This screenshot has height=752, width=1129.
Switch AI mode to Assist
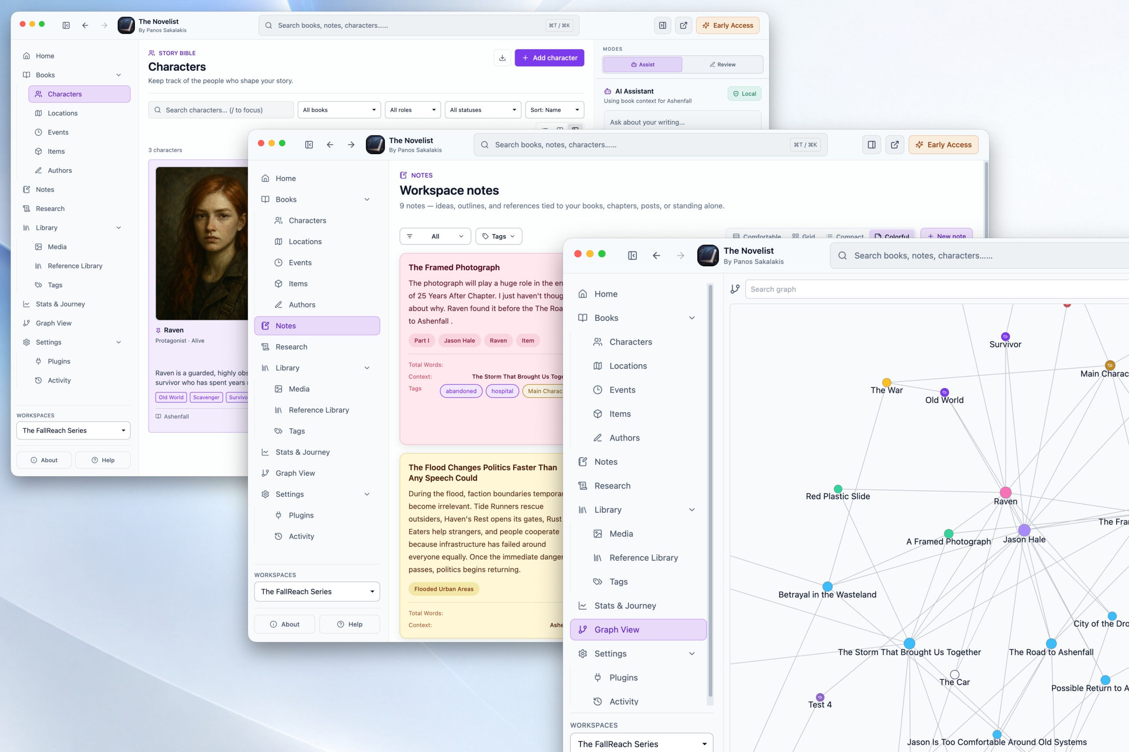642,64
